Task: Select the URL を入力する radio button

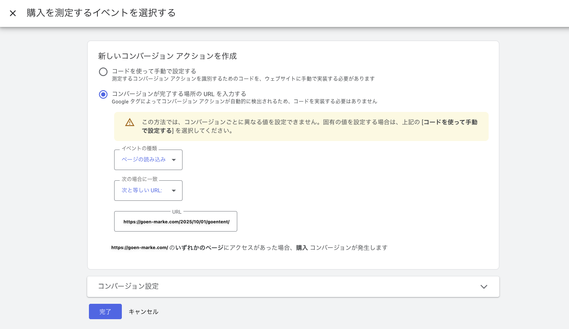Action: click(103, 94)
